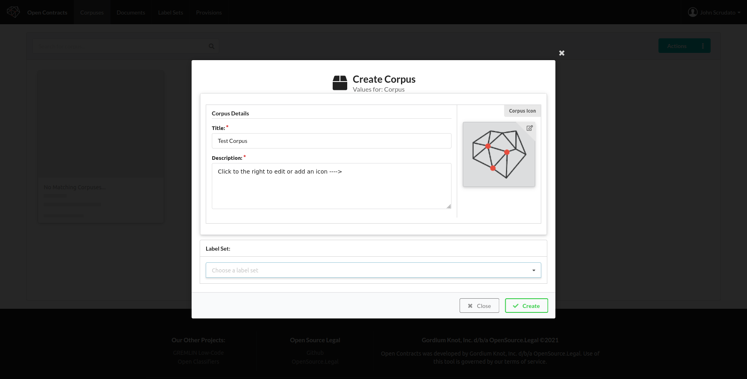This screenshot has height=379, width=747.
Task: Click the description resize handle
Action: [449, 206]
